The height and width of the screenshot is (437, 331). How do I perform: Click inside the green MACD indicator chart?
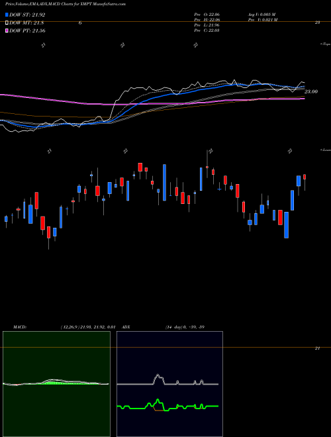click(56, 384)
